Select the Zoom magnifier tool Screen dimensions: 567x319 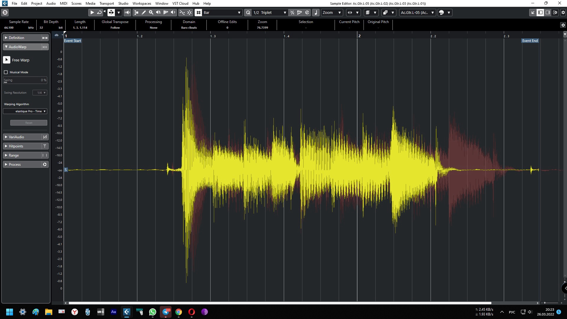click(151, 12)
